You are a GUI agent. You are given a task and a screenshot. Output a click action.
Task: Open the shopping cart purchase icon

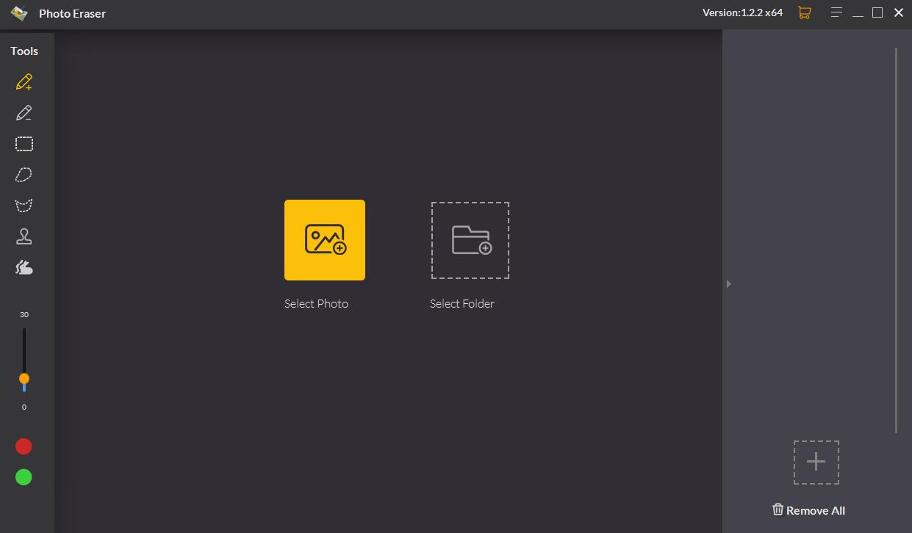pos(805,12)
